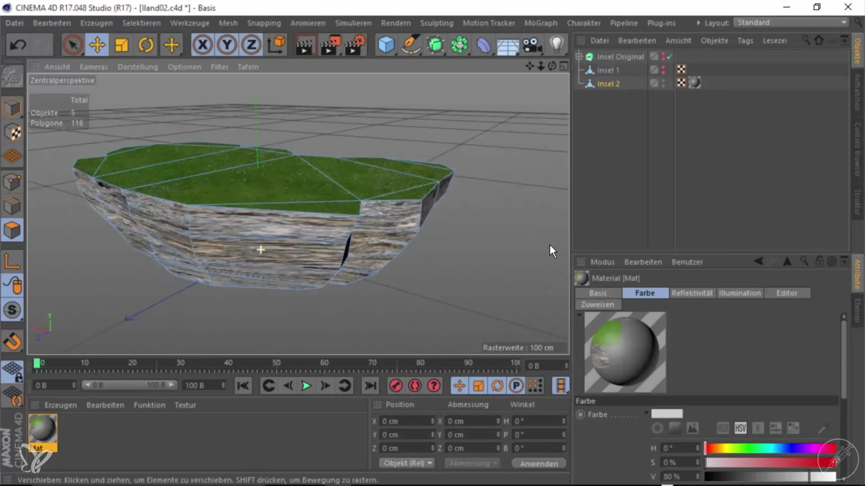Toggle Insel 1 editor visibility dots

pyautogui.click(x=663, y=70)
